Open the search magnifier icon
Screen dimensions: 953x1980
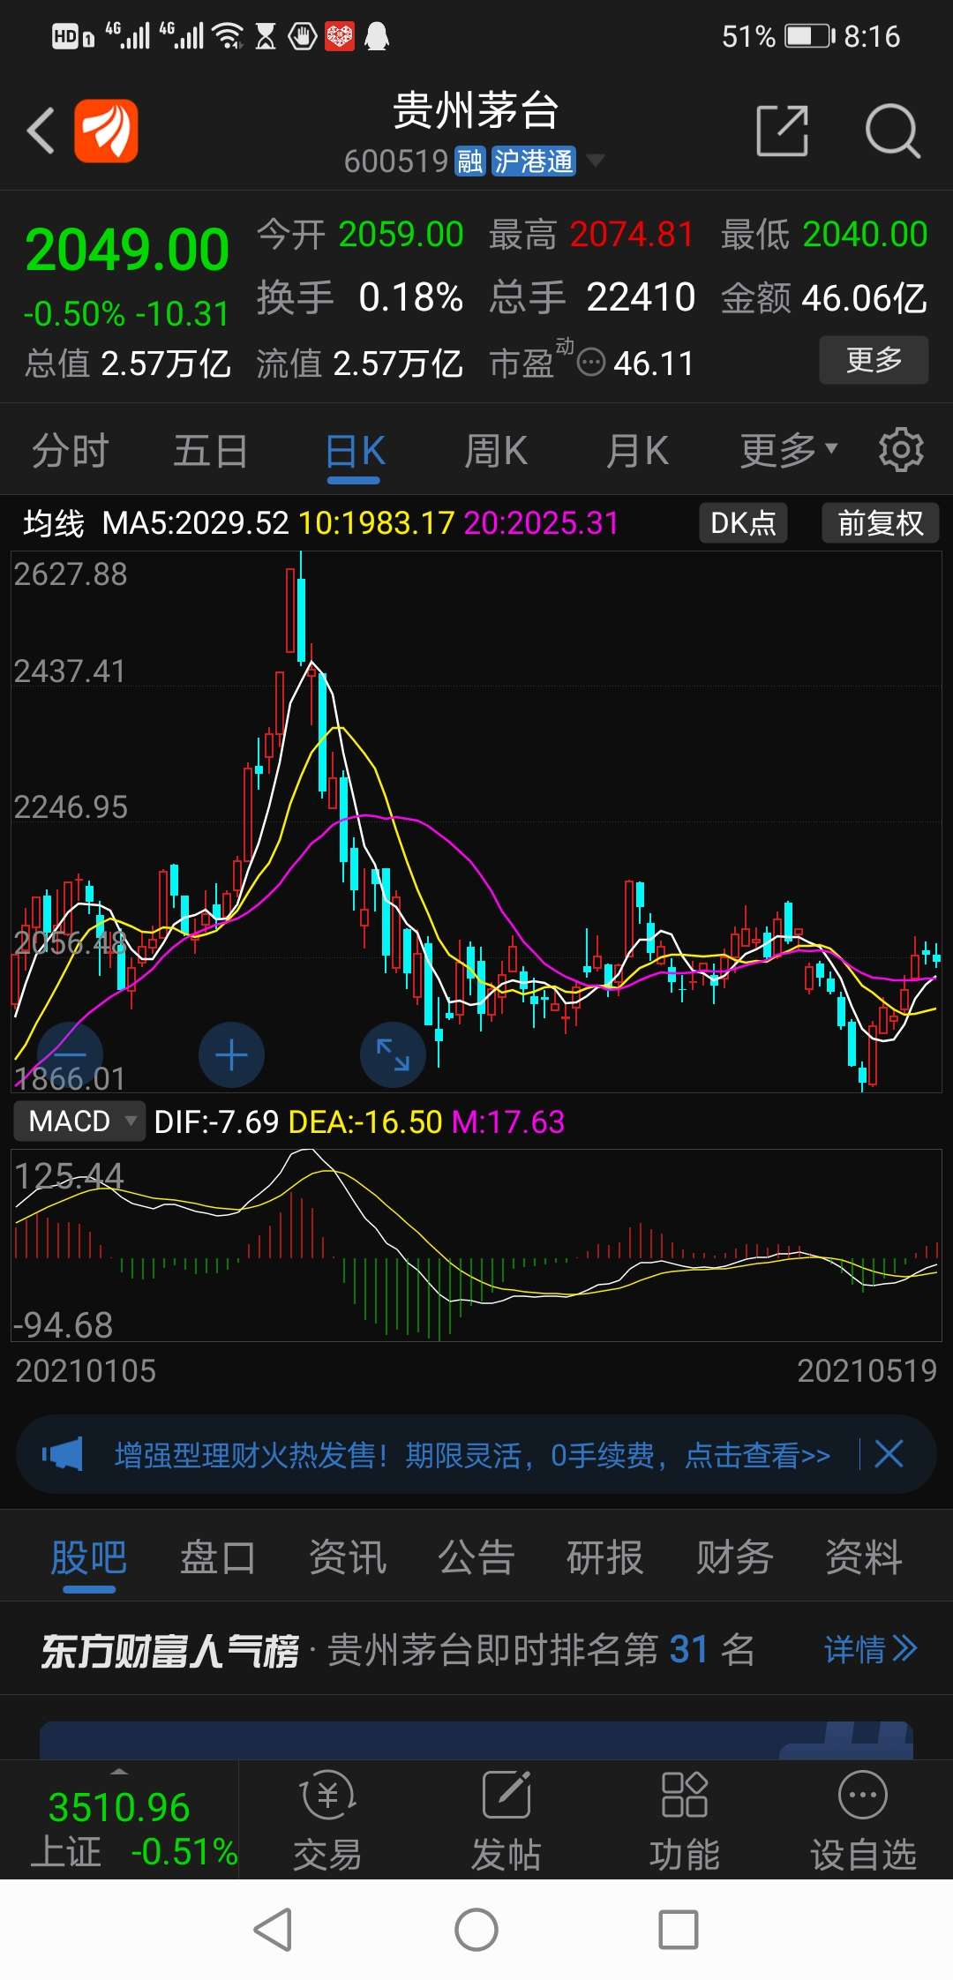click(x=892, y=131)
